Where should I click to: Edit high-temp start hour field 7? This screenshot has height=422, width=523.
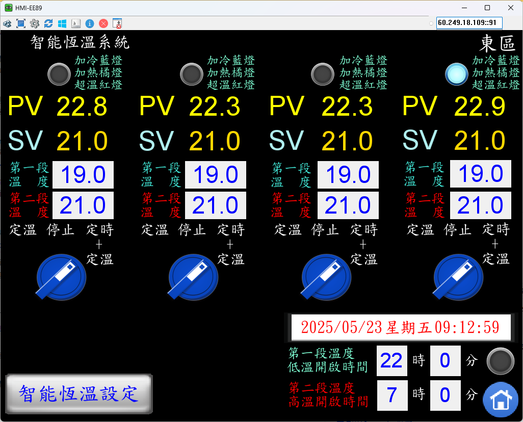click(393, 395)
